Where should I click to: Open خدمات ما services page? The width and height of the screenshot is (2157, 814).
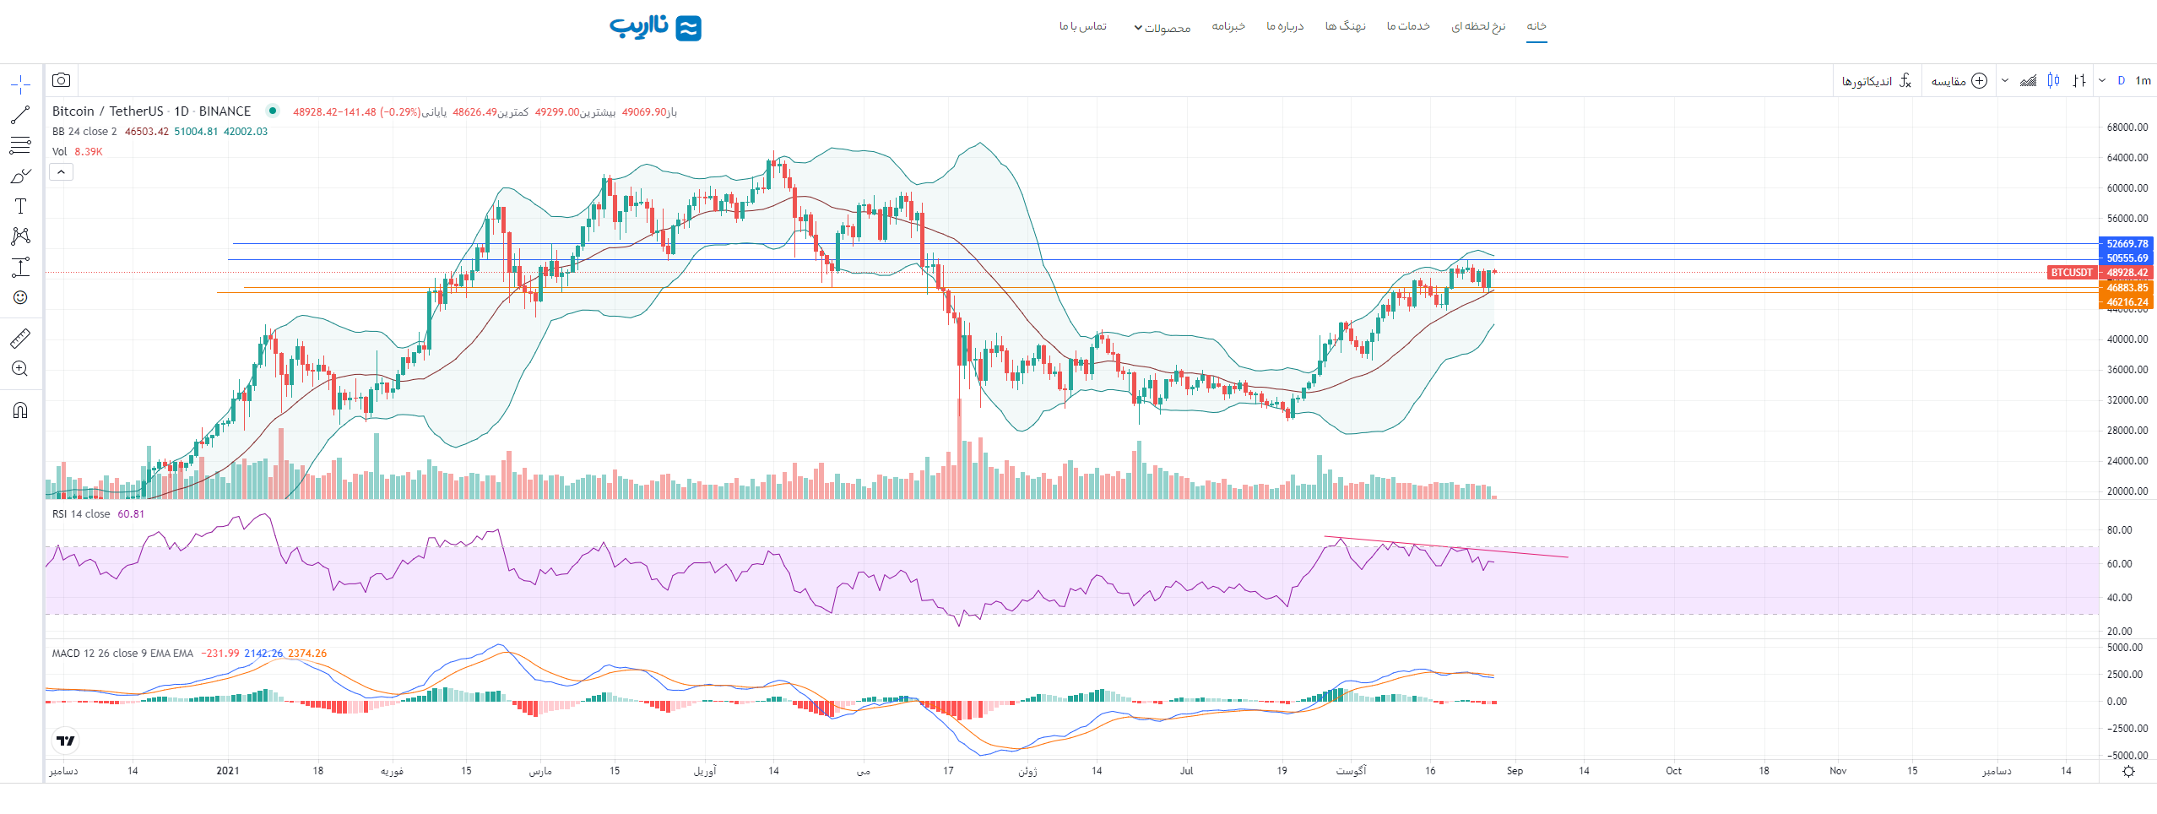click(1408, 26)
